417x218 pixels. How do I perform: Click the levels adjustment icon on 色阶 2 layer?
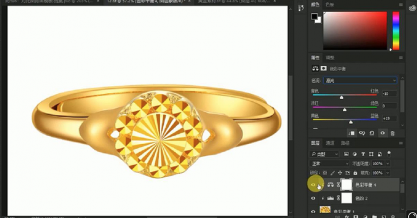click(x=330, y=198)
